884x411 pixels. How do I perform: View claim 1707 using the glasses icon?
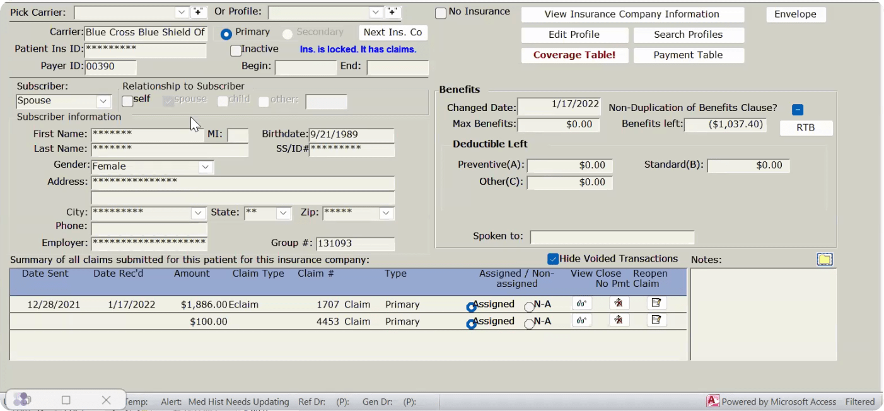pyautogui.click(x=581, y=303)
